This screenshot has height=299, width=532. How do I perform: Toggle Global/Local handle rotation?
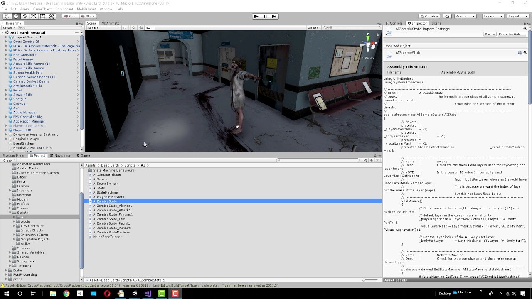[x=88, y=16]
